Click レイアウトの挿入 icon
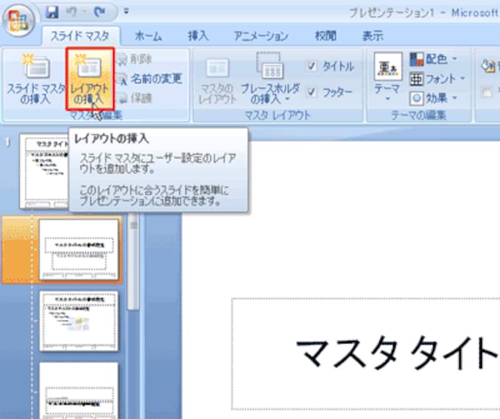The height and width of the screenshot is (419, 500). click(x=89, y=69)
